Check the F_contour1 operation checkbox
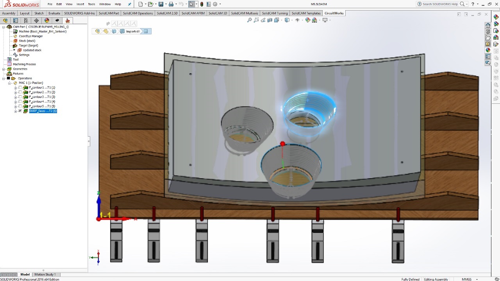The image size is (500, 281). (x=20, y=87)
